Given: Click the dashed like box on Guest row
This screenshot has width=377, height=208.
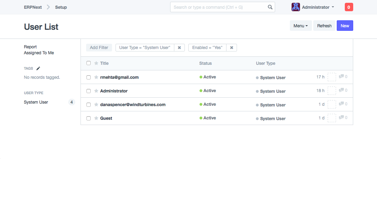Looking at the screenshot, I should click(x=331, y=118).
